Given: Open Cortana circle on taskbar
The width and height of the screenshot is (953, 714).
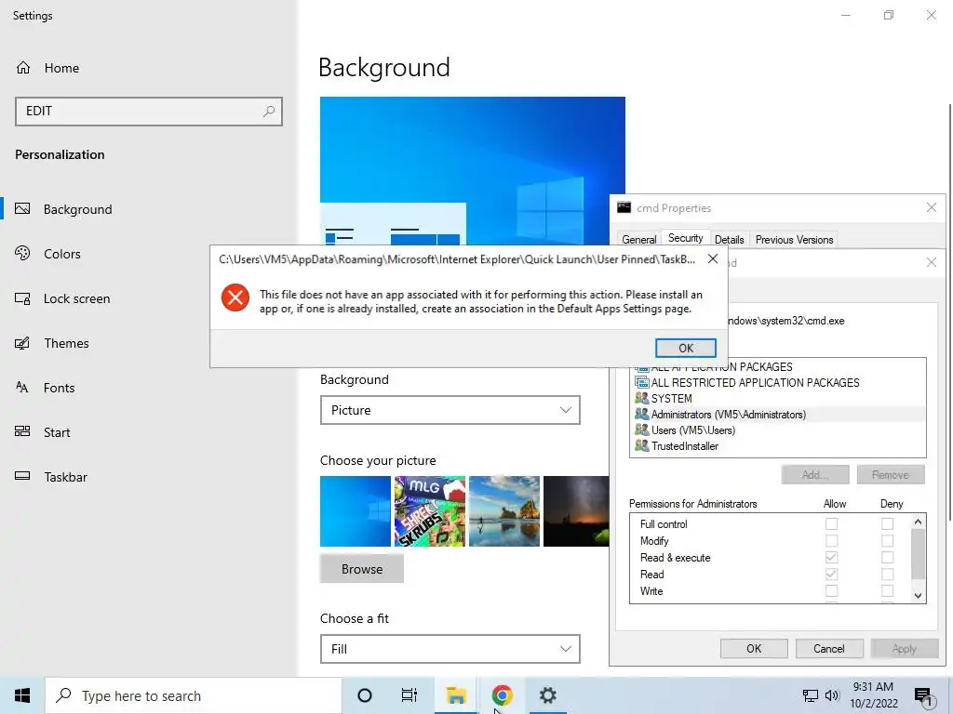Looking at the screenshot, I should (x=365, y=695).
